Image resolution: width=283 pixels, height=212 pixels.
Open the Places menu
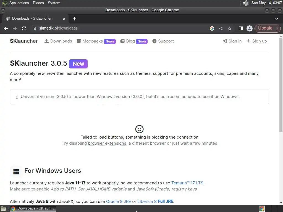click(38, 3)
